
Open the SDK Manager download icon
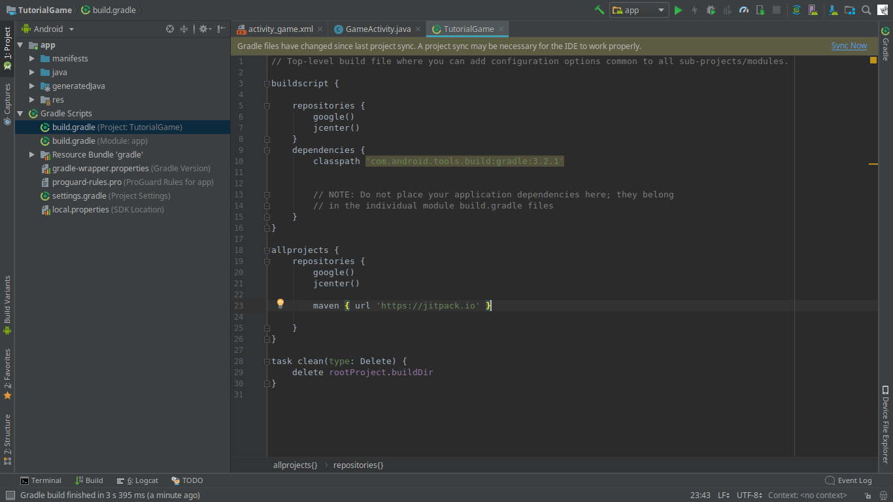tap(833, 10)
